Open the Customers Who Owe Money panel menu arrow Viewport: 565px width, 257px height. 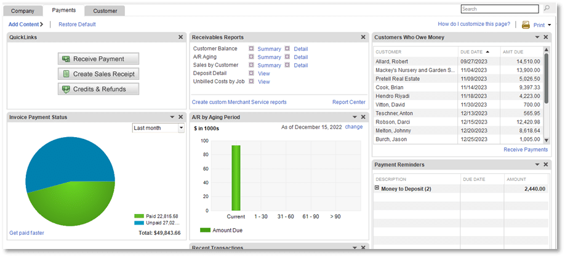pyautogui.click(x=537, y=37)
